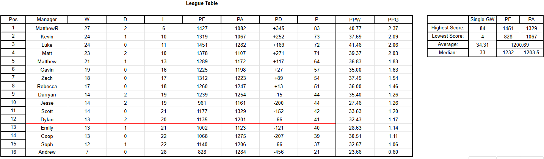Click Emily's total points 40

pyautogui.click(x=317, y=128)
